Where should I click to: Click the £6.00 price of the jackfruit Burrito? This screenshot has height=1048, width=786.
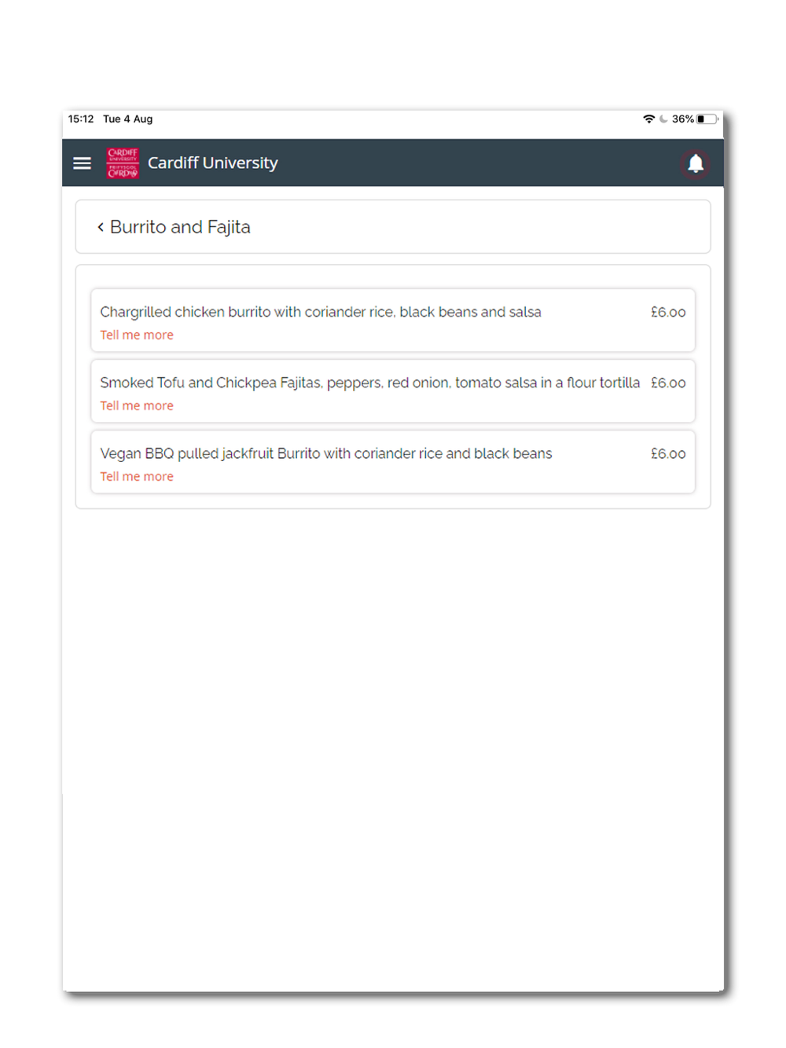668,453
